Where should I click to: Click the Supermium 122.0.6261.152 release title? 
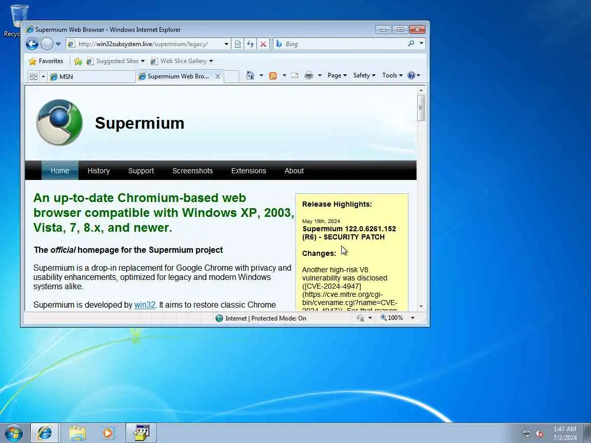click(349, 233)
